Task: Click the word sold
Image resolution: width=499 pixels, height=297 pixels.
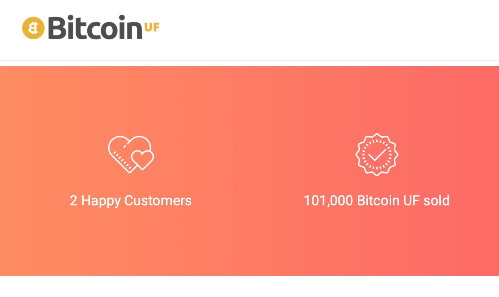Action: coord(437,201)
